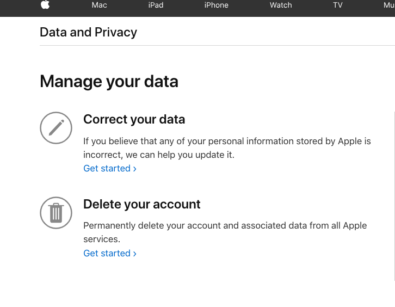Click the Data and Privacy page title
Screen dimensions: 395x307
coord(88,32)
